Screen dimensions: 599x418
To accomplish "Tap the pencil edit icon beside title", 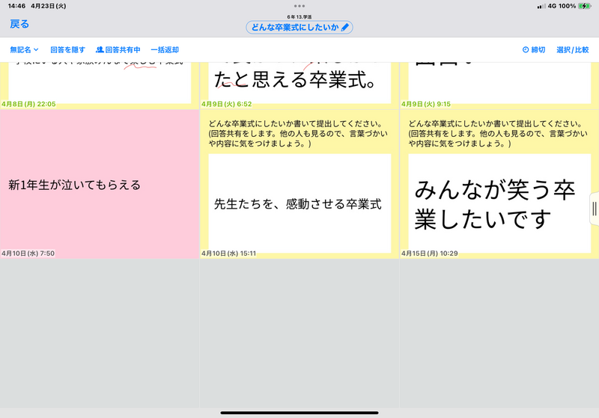I will 344,27.
